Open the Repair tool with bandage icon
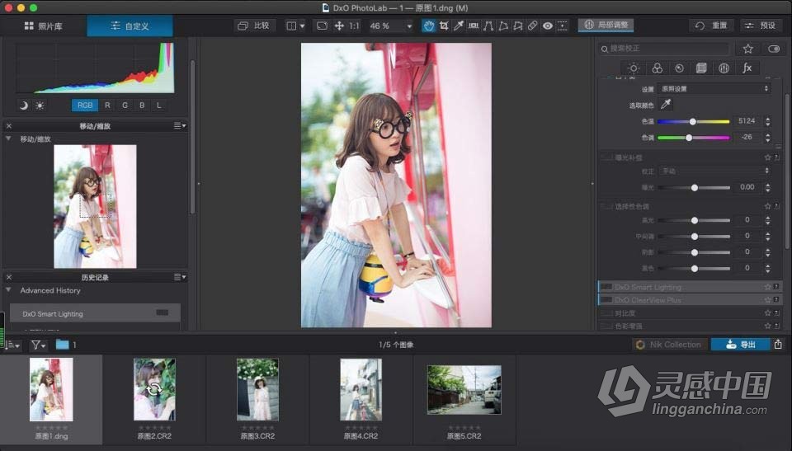The height and width of the screenshot is (451, 792). coord(532,26)
